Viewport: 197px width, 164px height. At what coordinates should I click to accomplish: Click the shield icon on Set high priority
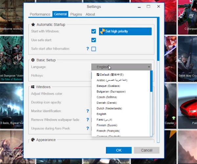102,31
